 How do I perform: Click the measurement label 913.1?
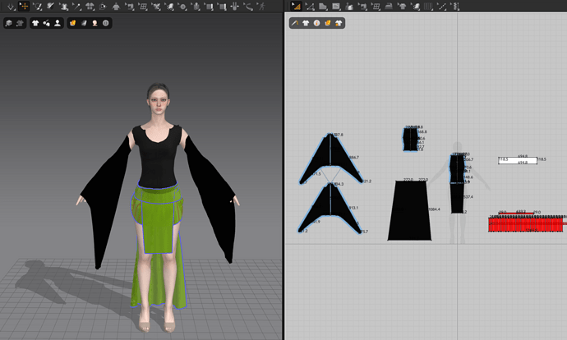[x=353, y=208]
